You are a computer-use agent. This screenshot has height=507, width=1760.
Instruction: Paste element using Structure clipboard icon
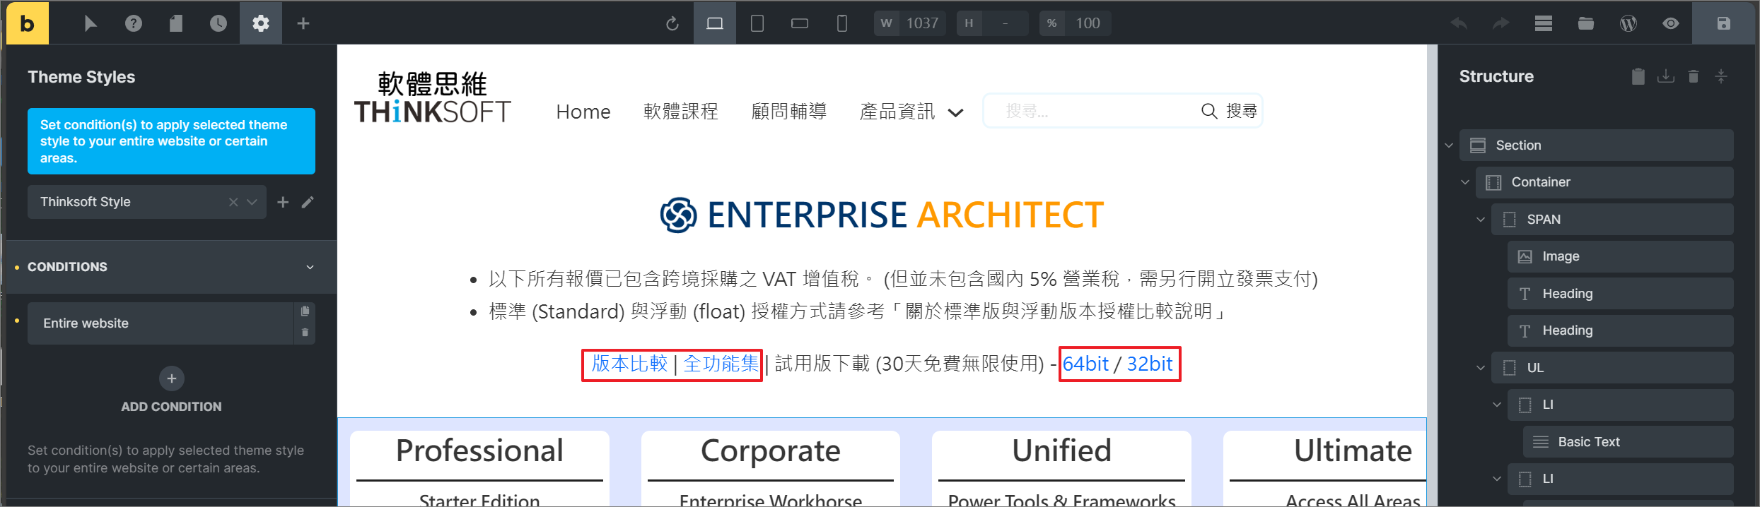(x=1638, y=76)
